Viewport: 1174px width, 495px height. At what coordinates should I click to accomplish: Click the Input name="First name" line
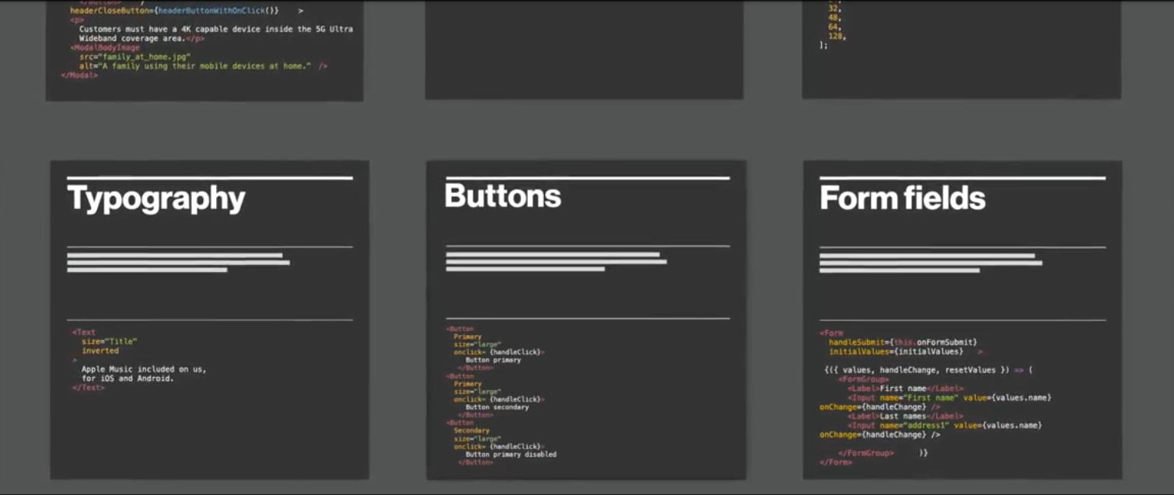point(949,398)
